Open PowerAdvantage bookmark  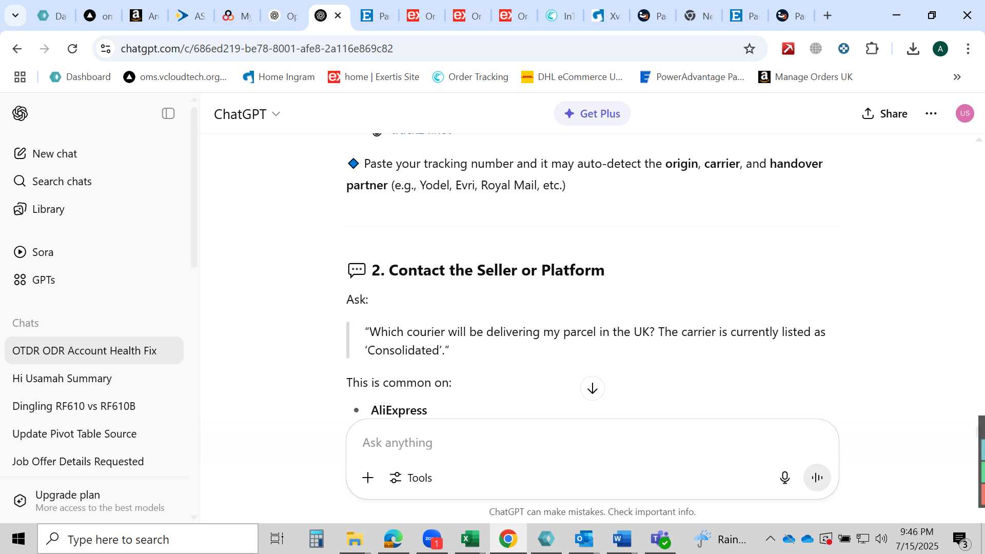[x=692, y=77]
